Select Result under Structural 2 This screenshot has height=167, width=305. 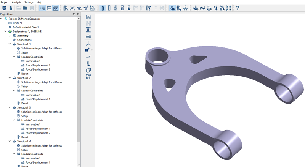pyautogui.click(x=24, y=103)
